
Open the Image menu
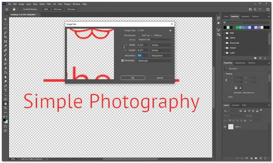tap(21, 4)
